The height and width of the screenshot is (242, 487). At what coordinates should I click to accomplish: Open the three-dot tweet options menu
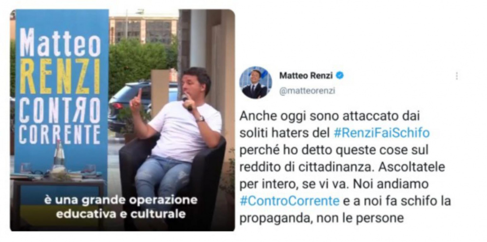point(457,76)
